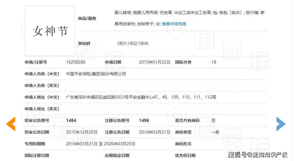Click the 申请/注册号 label
The image size is (294, 161).
click(x=36, y=62)
